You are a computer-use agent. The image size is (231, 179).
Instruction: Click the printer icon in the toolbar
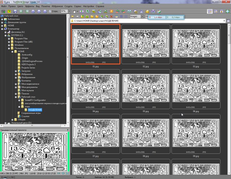click(x=153, y=11)
